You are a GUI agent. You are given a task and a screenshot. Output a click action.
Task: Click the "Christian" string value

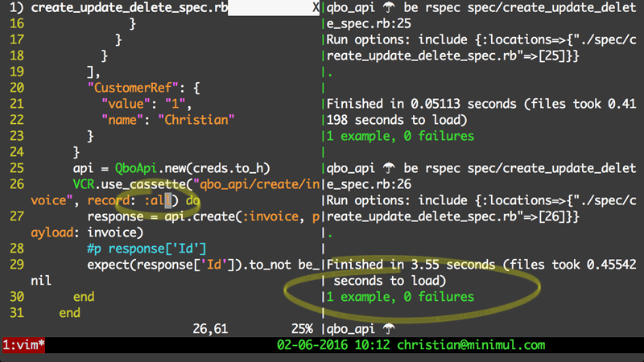point(196,120)
